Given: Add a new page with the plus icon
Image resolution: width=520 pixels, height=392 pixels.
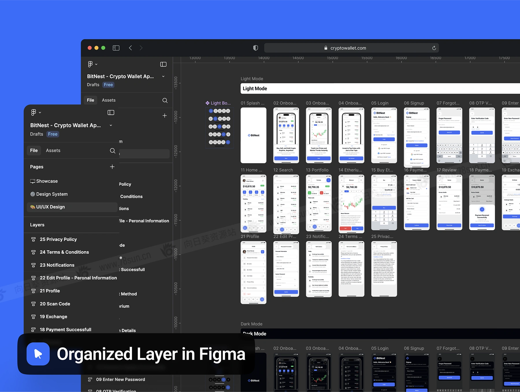Looking at the screenshot, I should (x=112, y=167).
